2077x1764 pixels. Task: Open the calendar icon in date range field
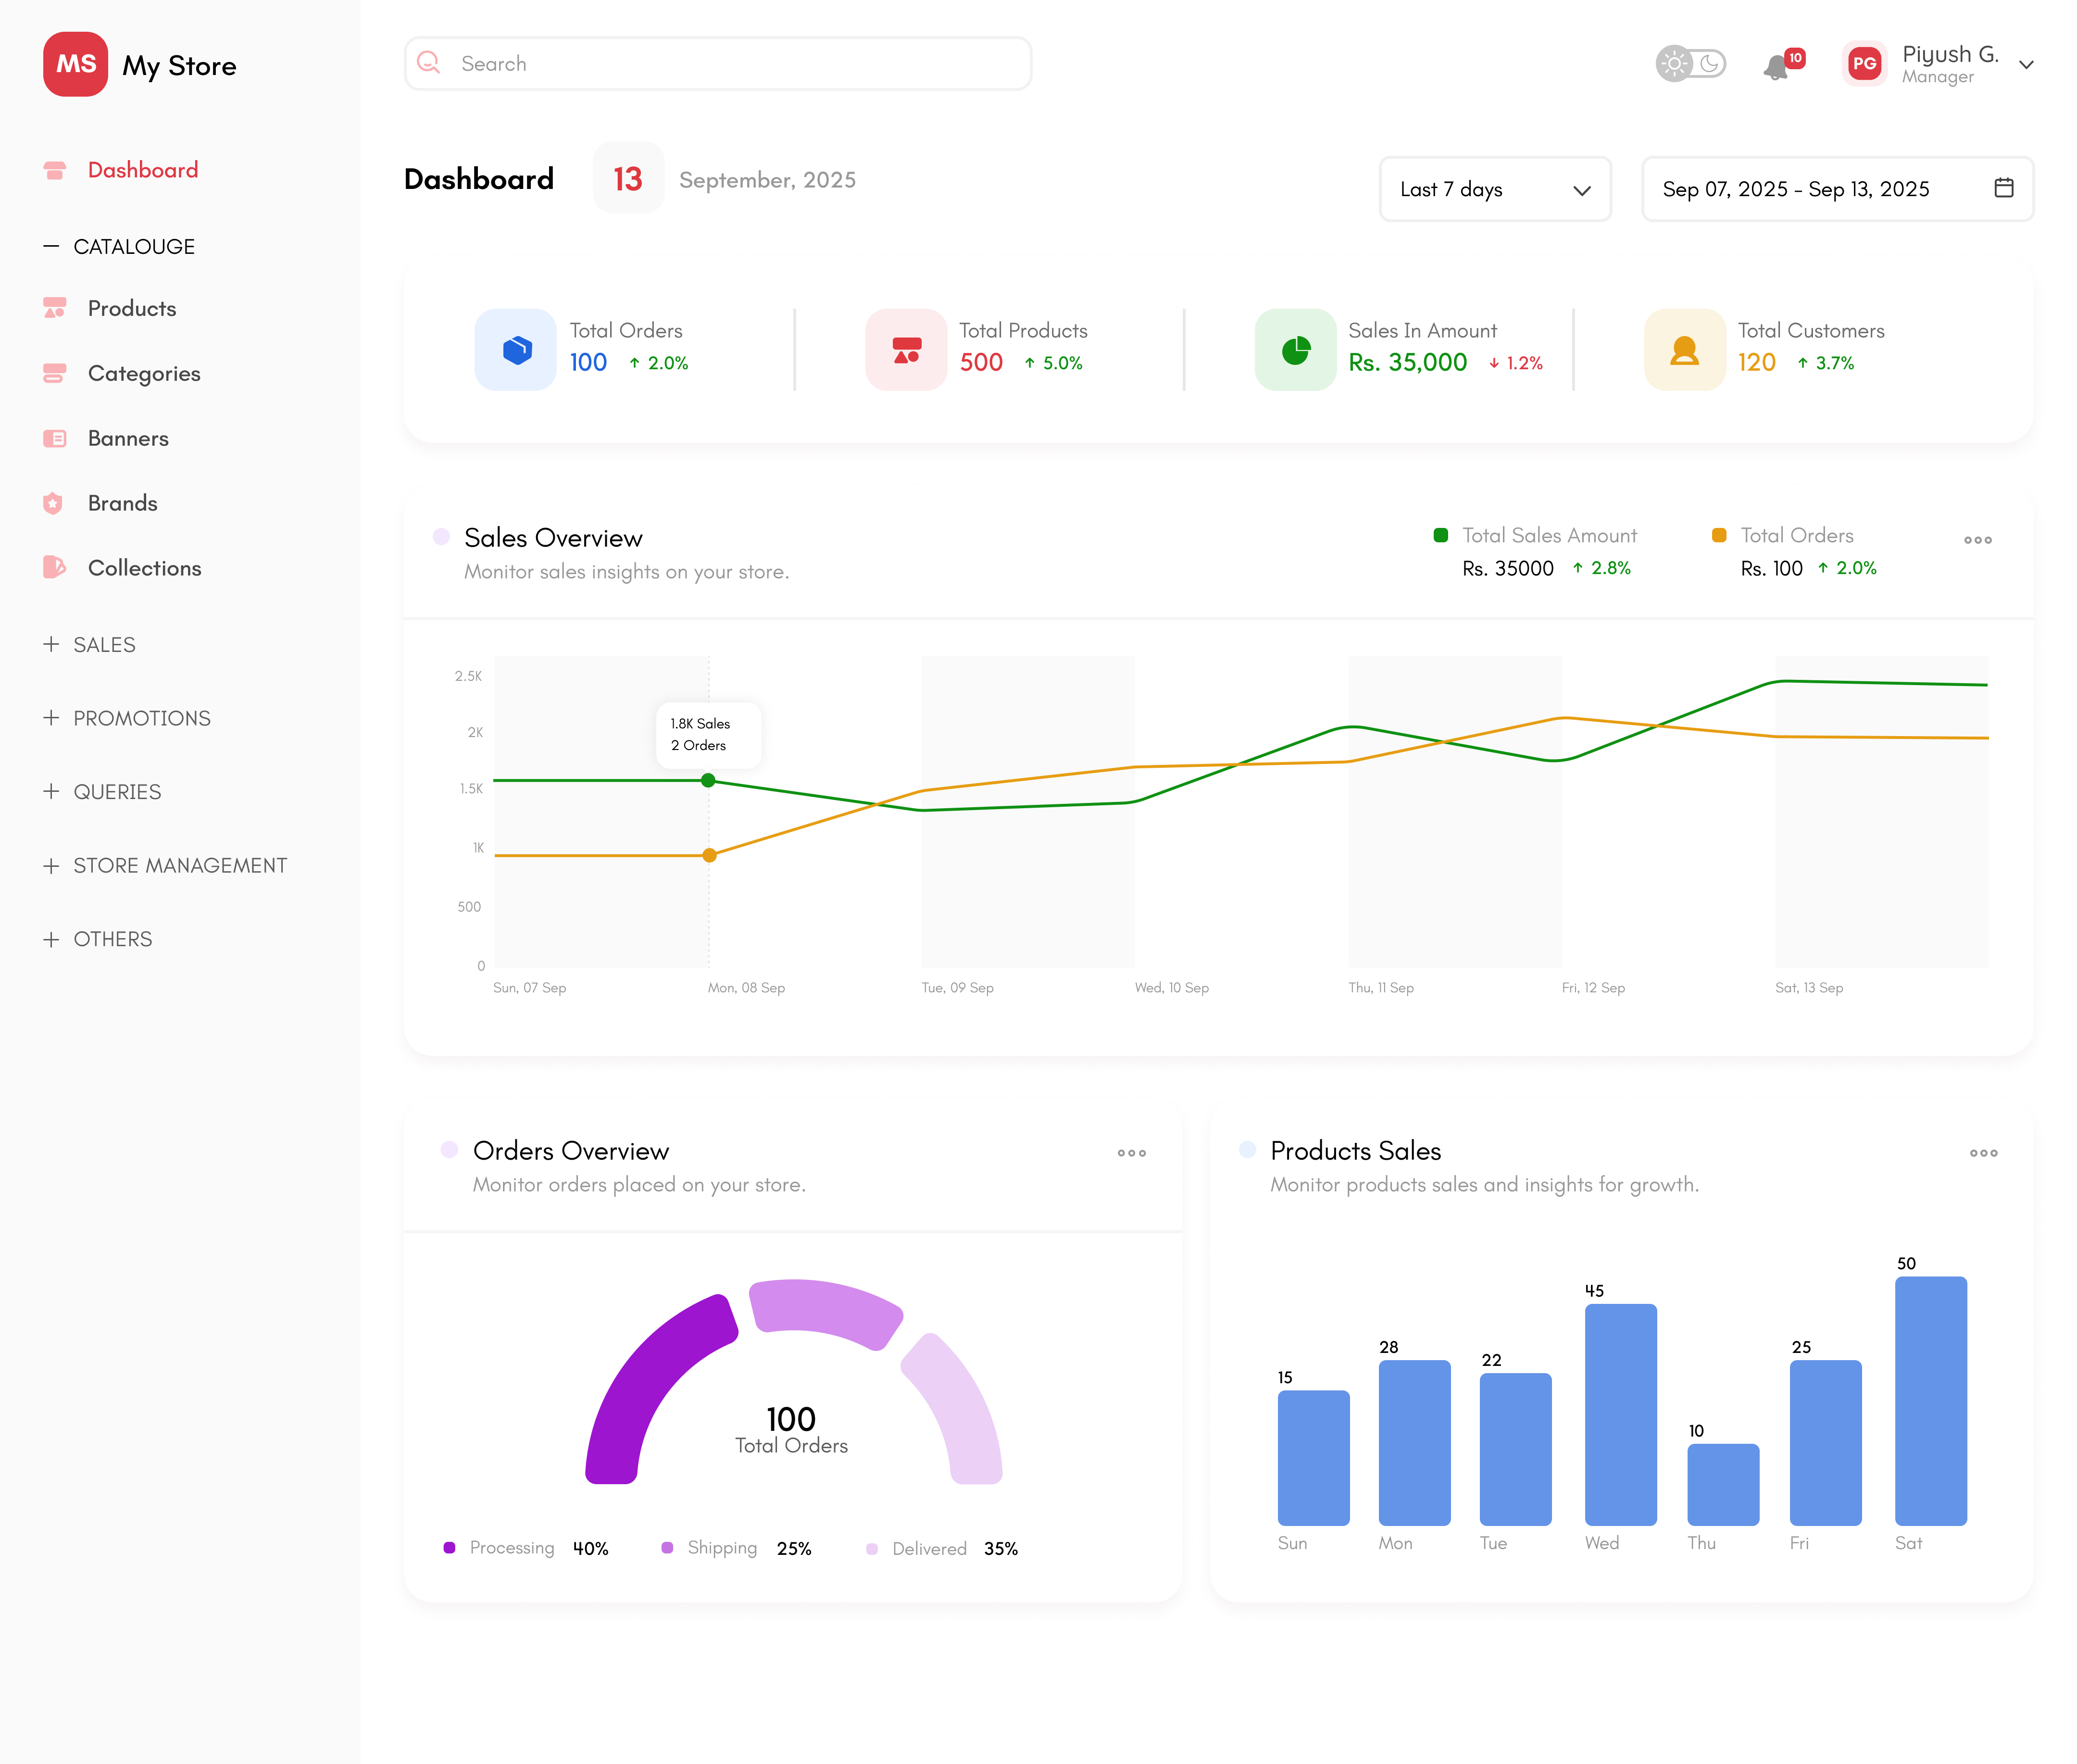click(2003, 188)
